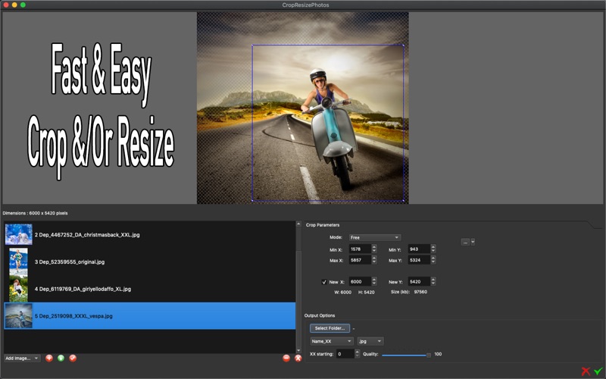606x379 pixels.
Task: Open the Add image dropdown
Action: pyautogui.click(x=22, y=358)
